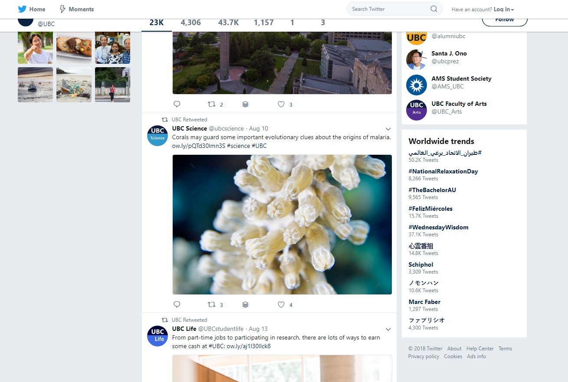The width and height of the screenshot is (568, 382).
Task: Click the @UBCstudentlife handle in tweet
Action: pyautogui.click(x=221, y=329)
